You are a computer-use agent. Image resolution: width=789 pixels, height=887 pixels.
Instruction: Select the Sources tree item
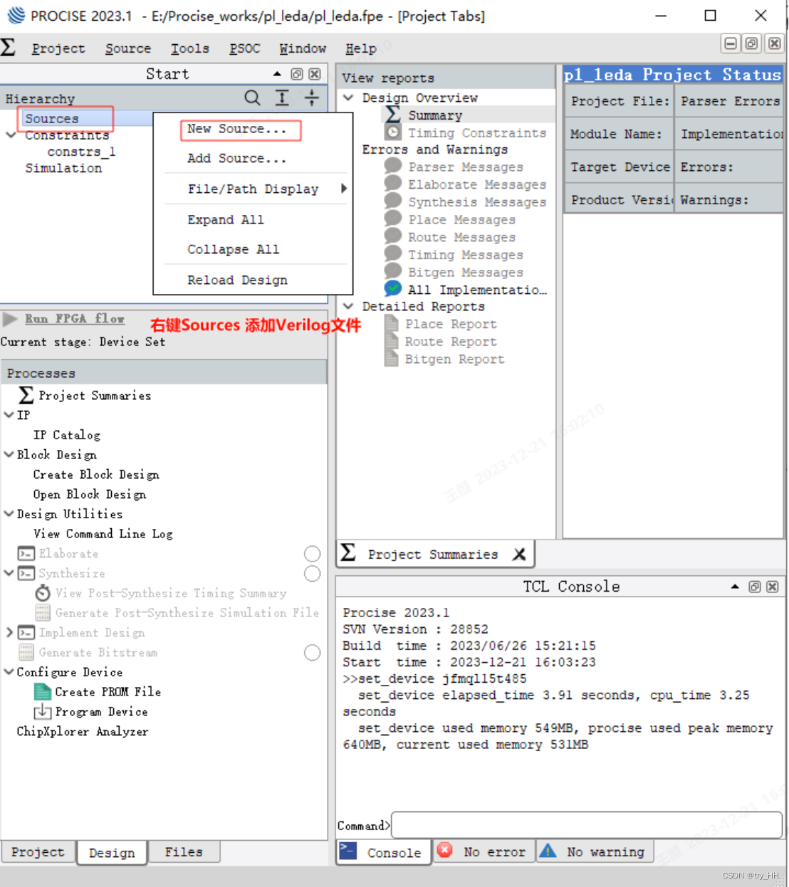coord(52,118)
